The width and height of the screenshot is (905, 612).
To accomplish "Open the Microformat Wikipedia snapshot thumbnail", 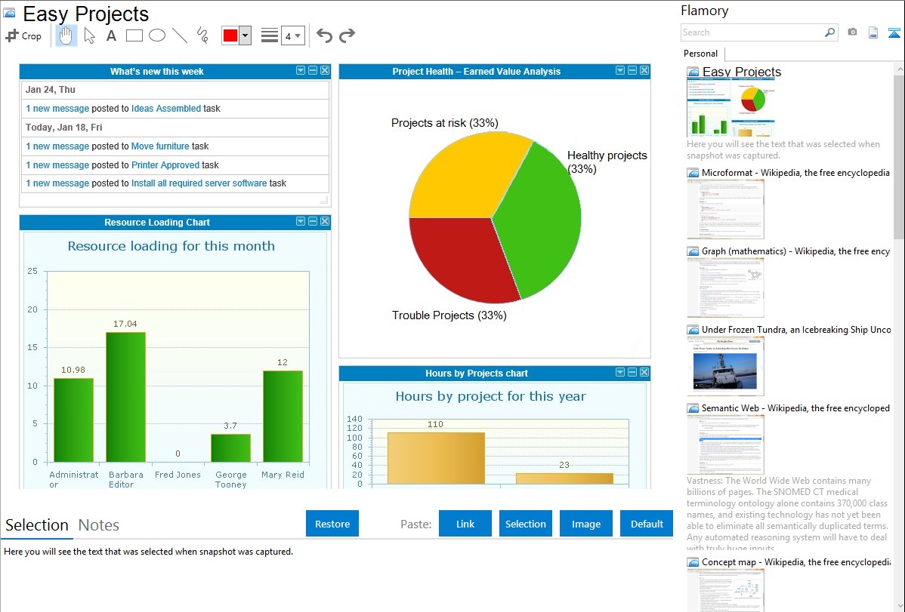I will click(x=725, y=209).
